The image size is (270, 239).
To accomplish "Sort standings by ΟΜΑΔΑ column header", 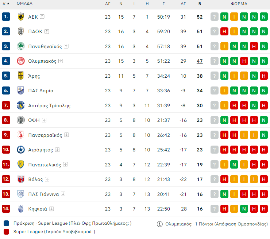I will tap(24, 4).
